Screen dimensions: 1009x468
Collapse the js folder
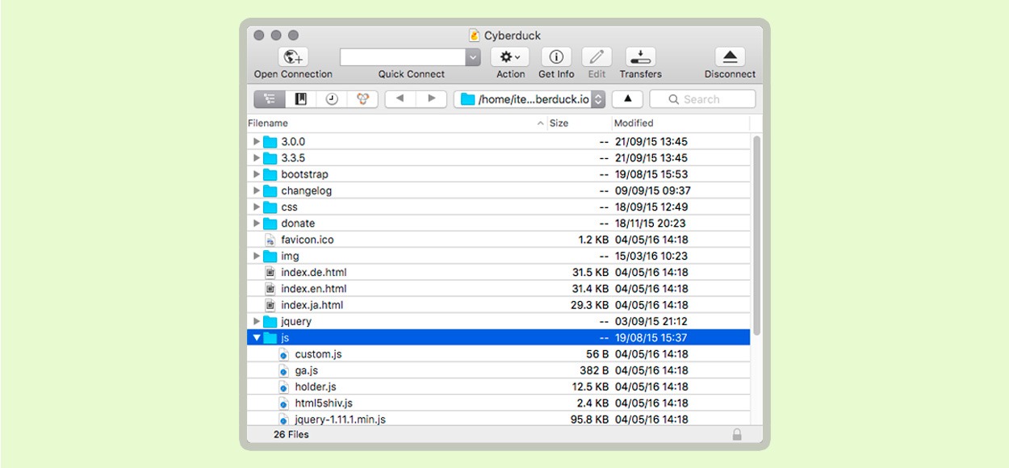pyautogui.click(x=257, y=338)
